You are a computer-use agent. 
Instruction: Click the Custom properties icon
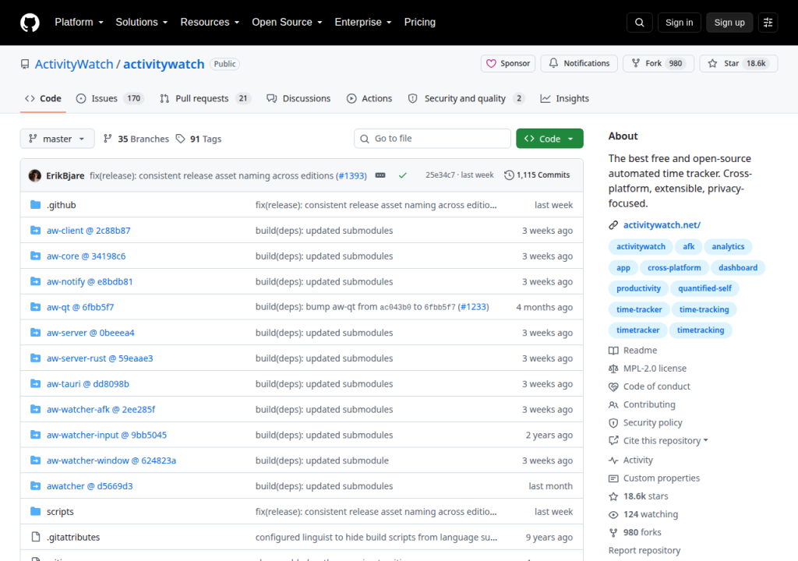tap(613, 478)
